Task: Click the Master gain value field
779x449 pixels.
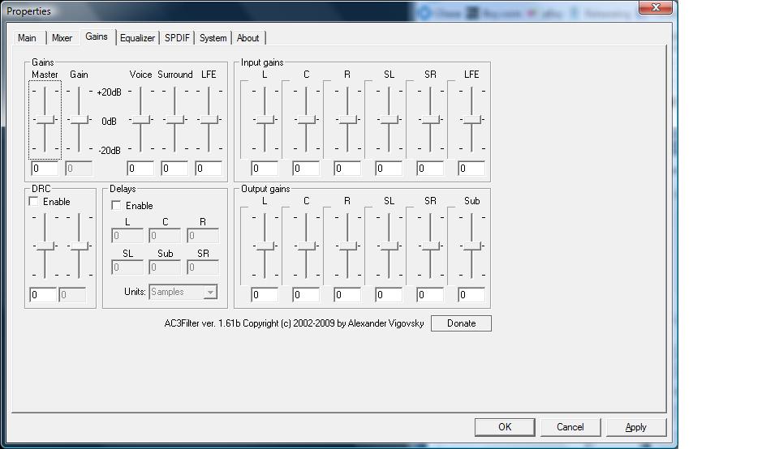Action: tap(45, 169)
